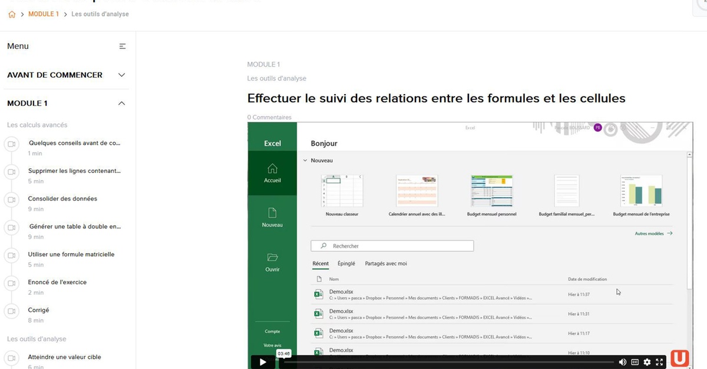Click Excel file icon of 11:17 Demo.xlsx
The height and width of the screenshot is (369, 707).
point(319,333)
